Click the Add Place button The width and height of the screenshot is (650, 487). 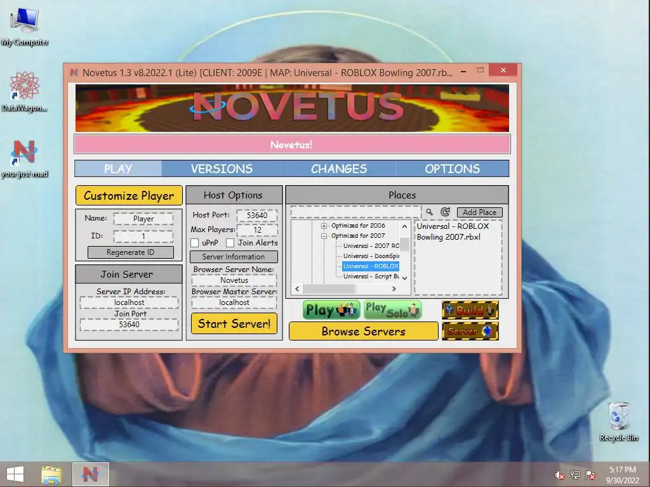click(480, 212)
